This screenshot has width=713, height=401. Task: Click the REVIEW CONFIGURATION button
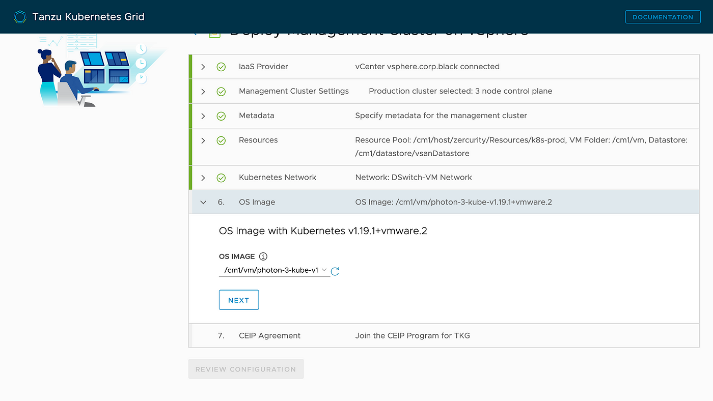pos(246,369)
